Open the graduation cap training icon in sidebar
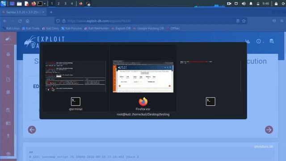This screenshot has width=286, height=161. (8, 154)
